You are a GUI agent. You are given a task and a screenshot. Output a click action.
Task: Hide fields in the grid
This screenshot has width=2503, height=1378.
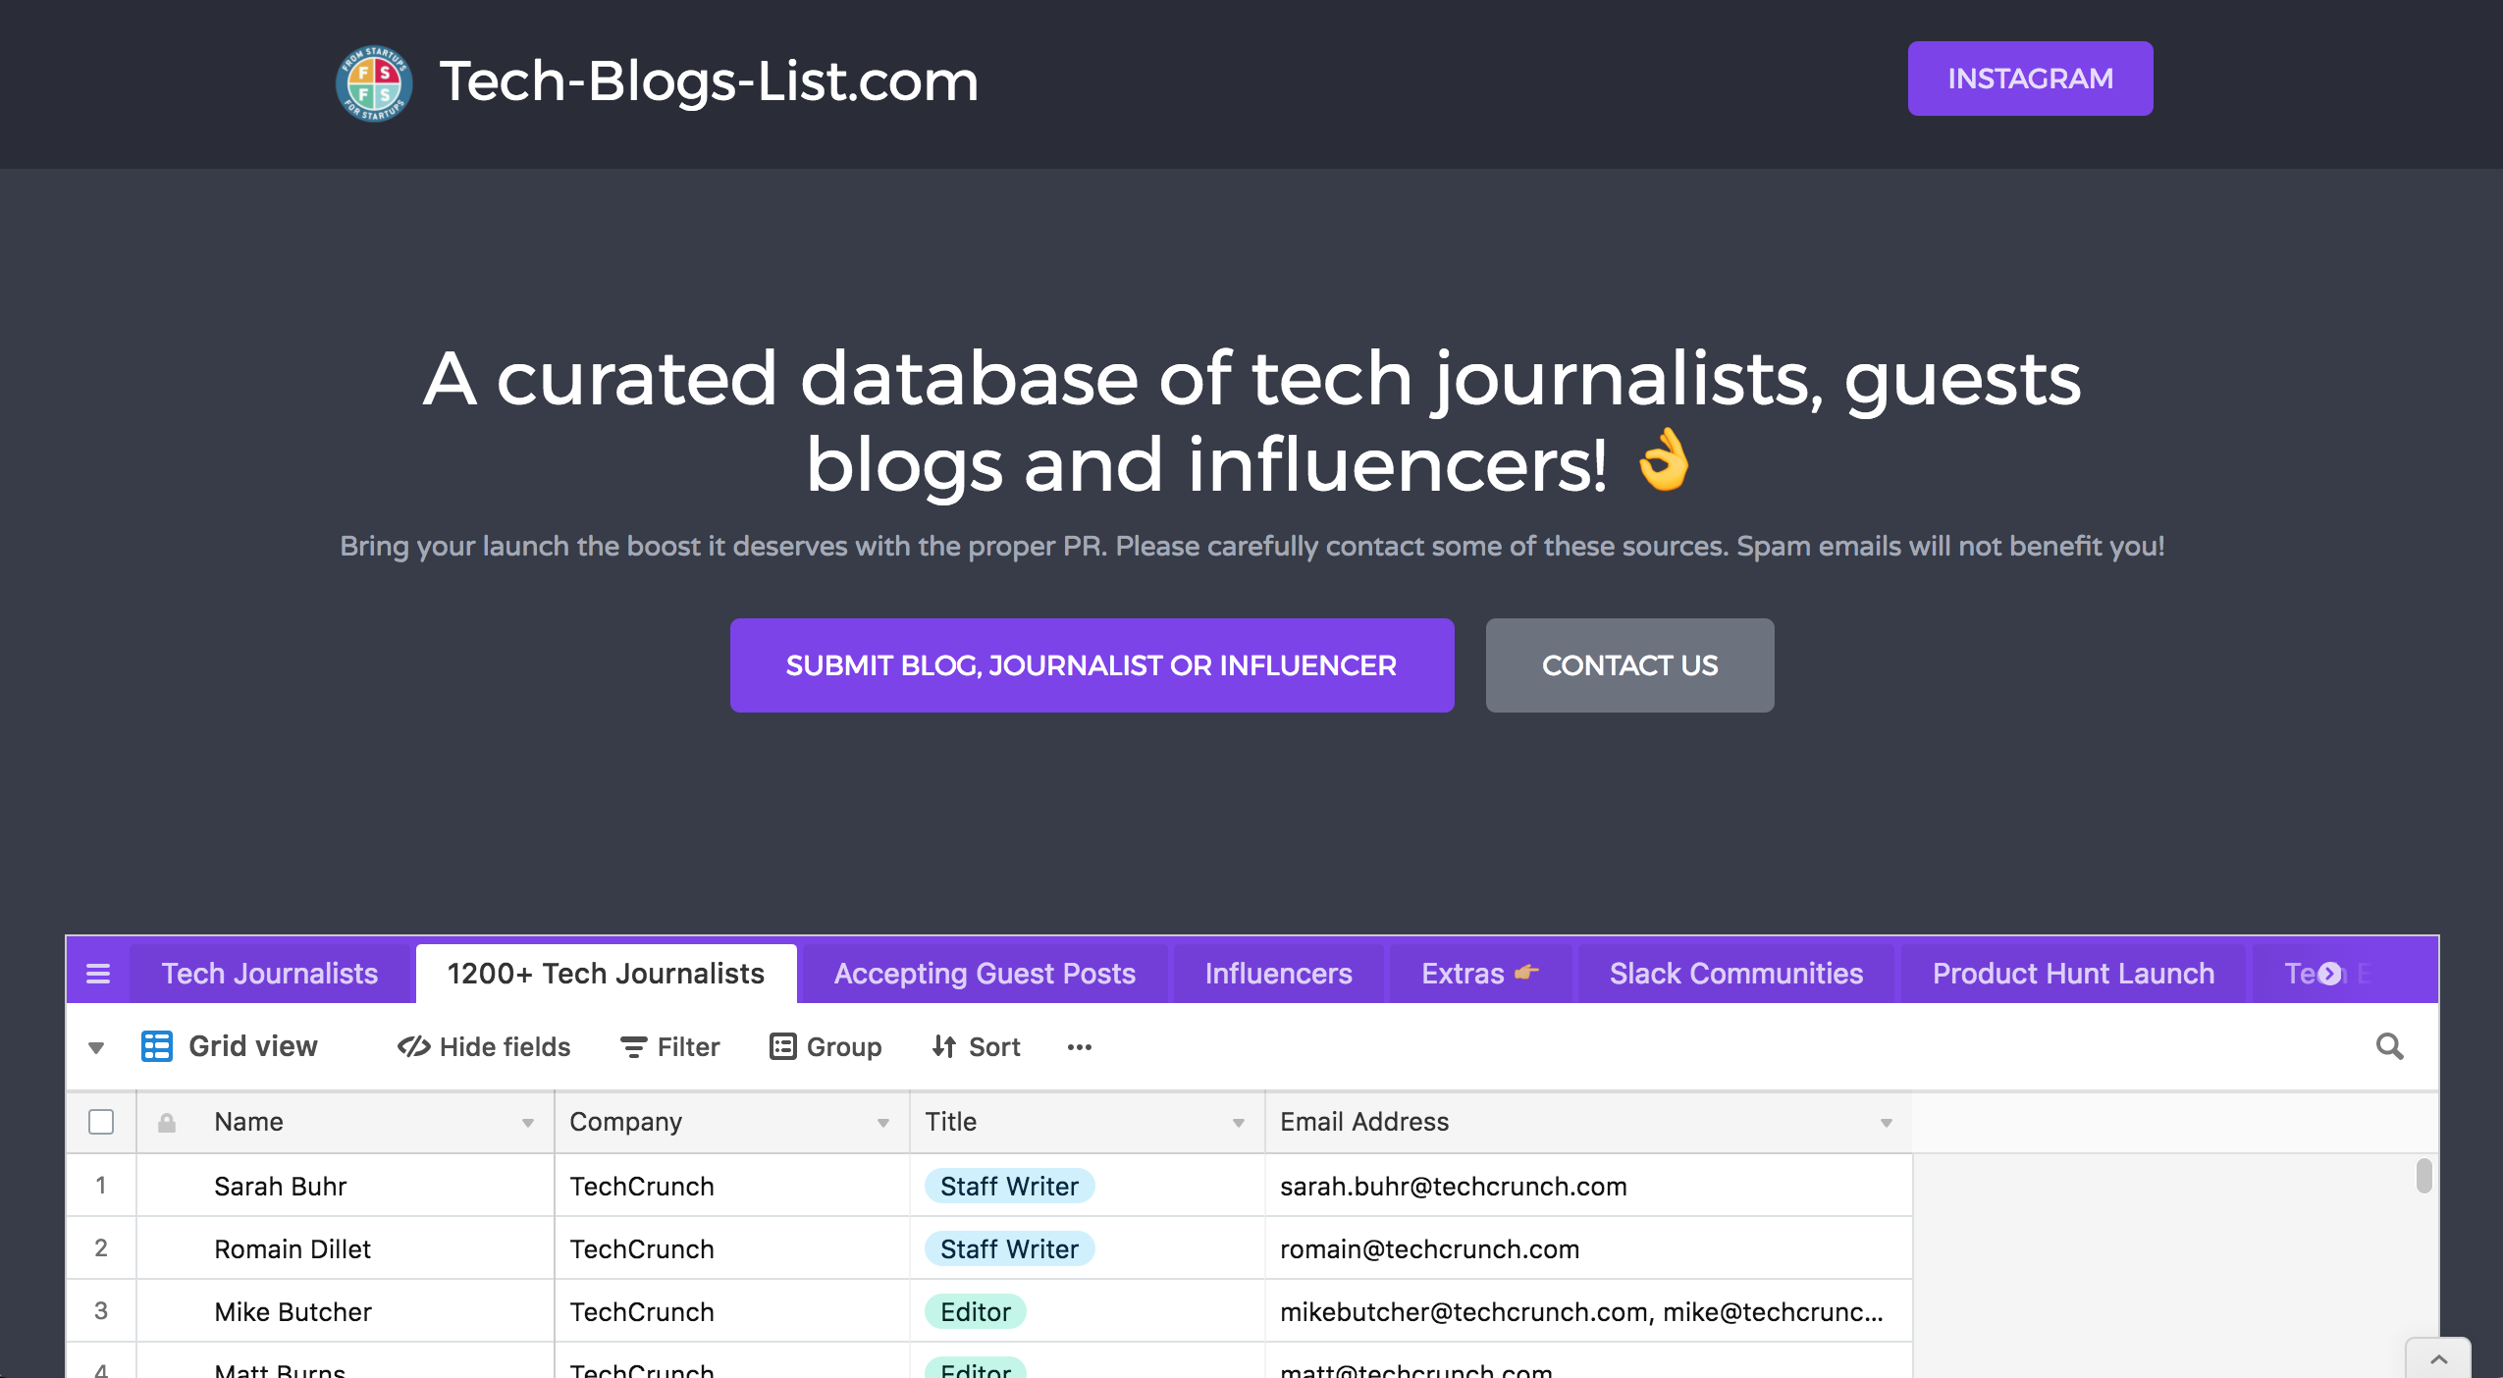click(x=484, y=1047)
